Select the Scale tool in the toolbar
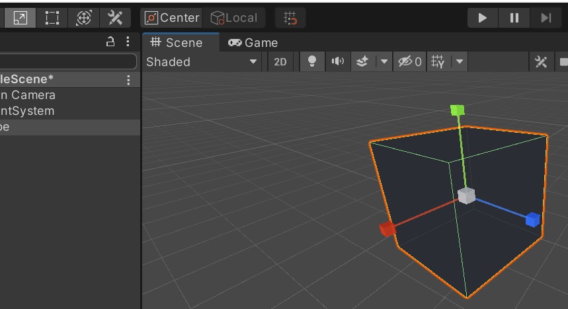568x309 pixels. click(x=20, y=18)
